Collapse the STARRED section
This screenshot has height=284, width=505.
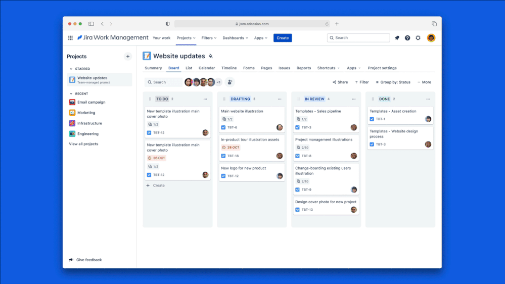[x=71, y=69]
